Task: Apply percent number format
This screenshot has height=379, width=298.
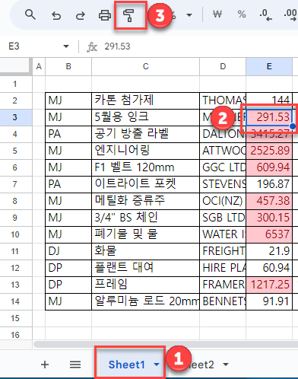Action: (x=242, y=14)
